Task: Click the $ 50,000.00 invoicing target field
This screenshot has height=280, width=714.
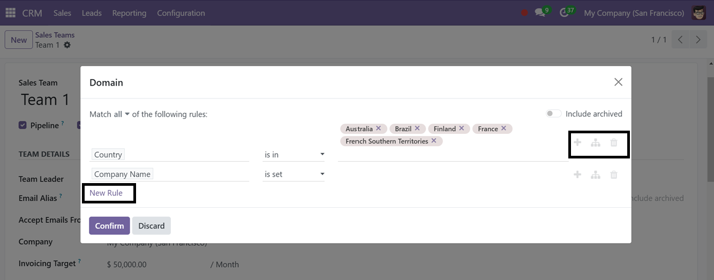Action: pyautogui.click(x=127, y=264)
